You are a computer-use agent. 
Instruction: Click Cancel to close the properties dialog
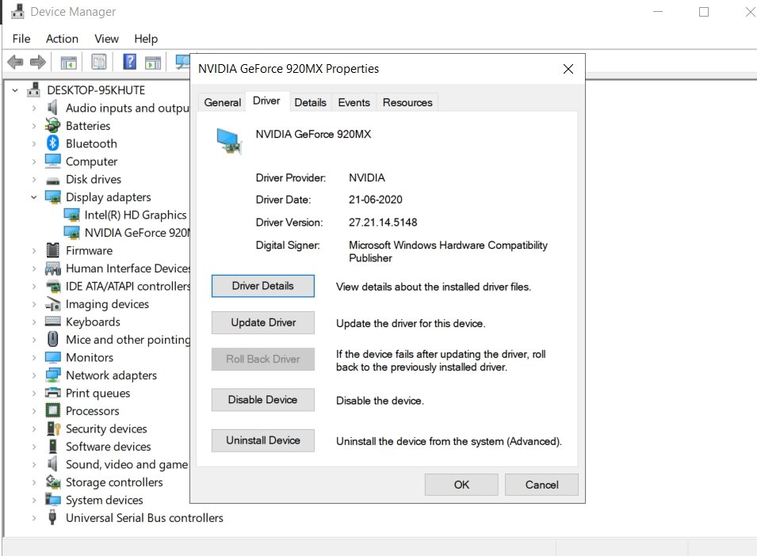(x=541, y=484)
